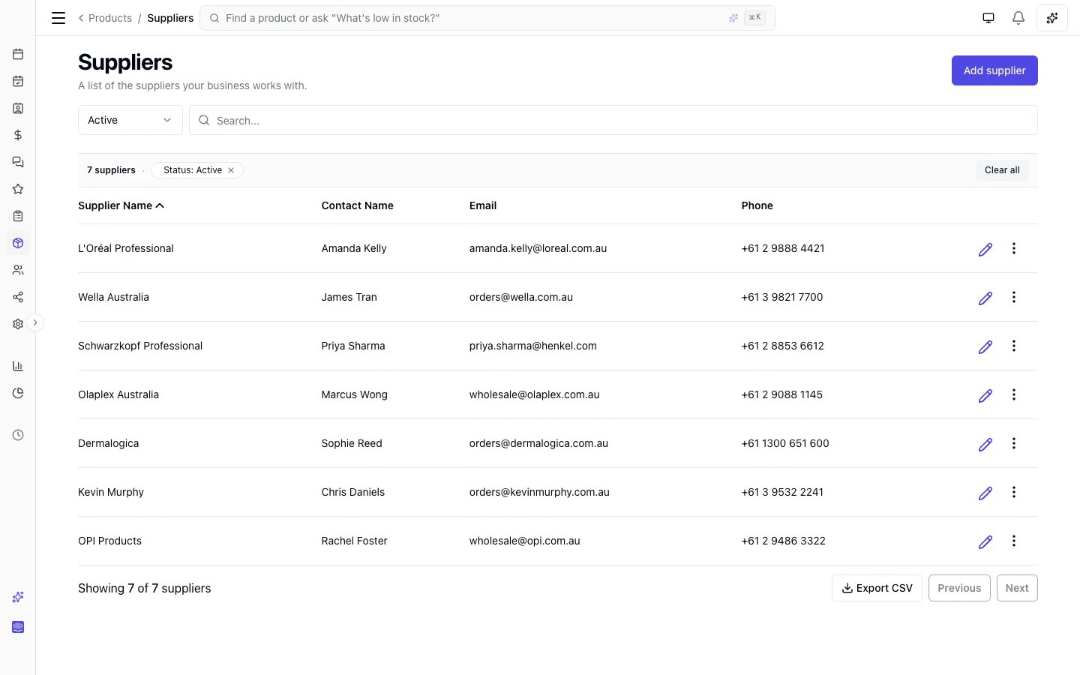Go back to Products breadcrumb
Screen dimensions: 1080x675
105,18
